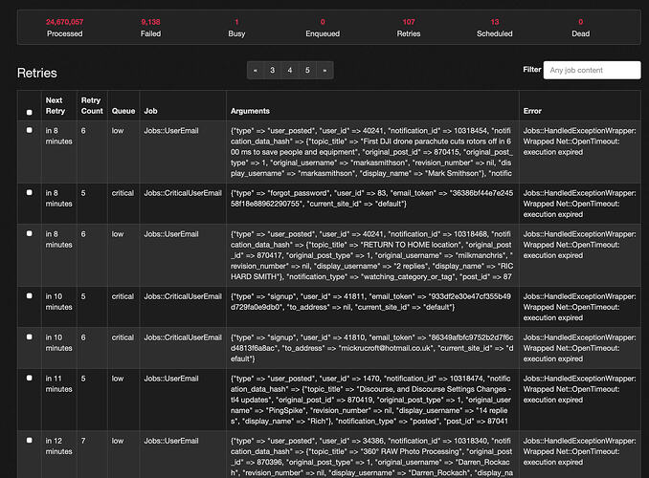
Task: Open the Retries tab showing 107
Action: click(x=409, y=28)
